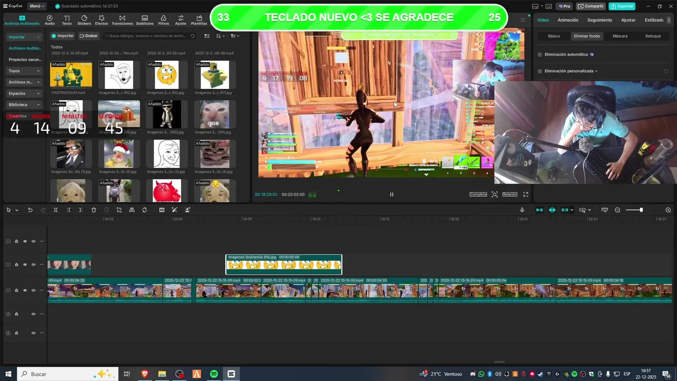Viewport: 677px width, 381px height.
Task: Delete selected clip with the trash icon
Action: click(x=94, y=210)
